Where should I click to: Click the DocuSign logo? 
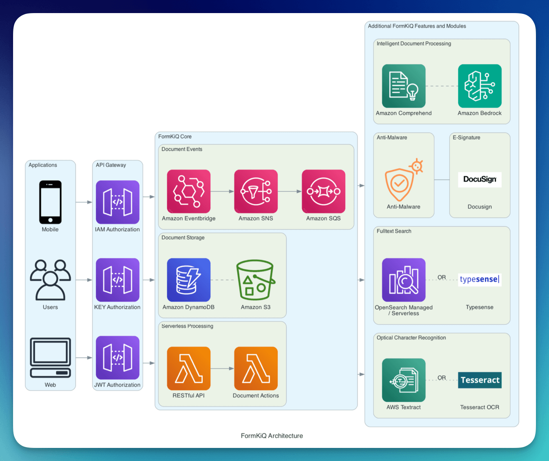pyautogui.click(x=480, y=179)
